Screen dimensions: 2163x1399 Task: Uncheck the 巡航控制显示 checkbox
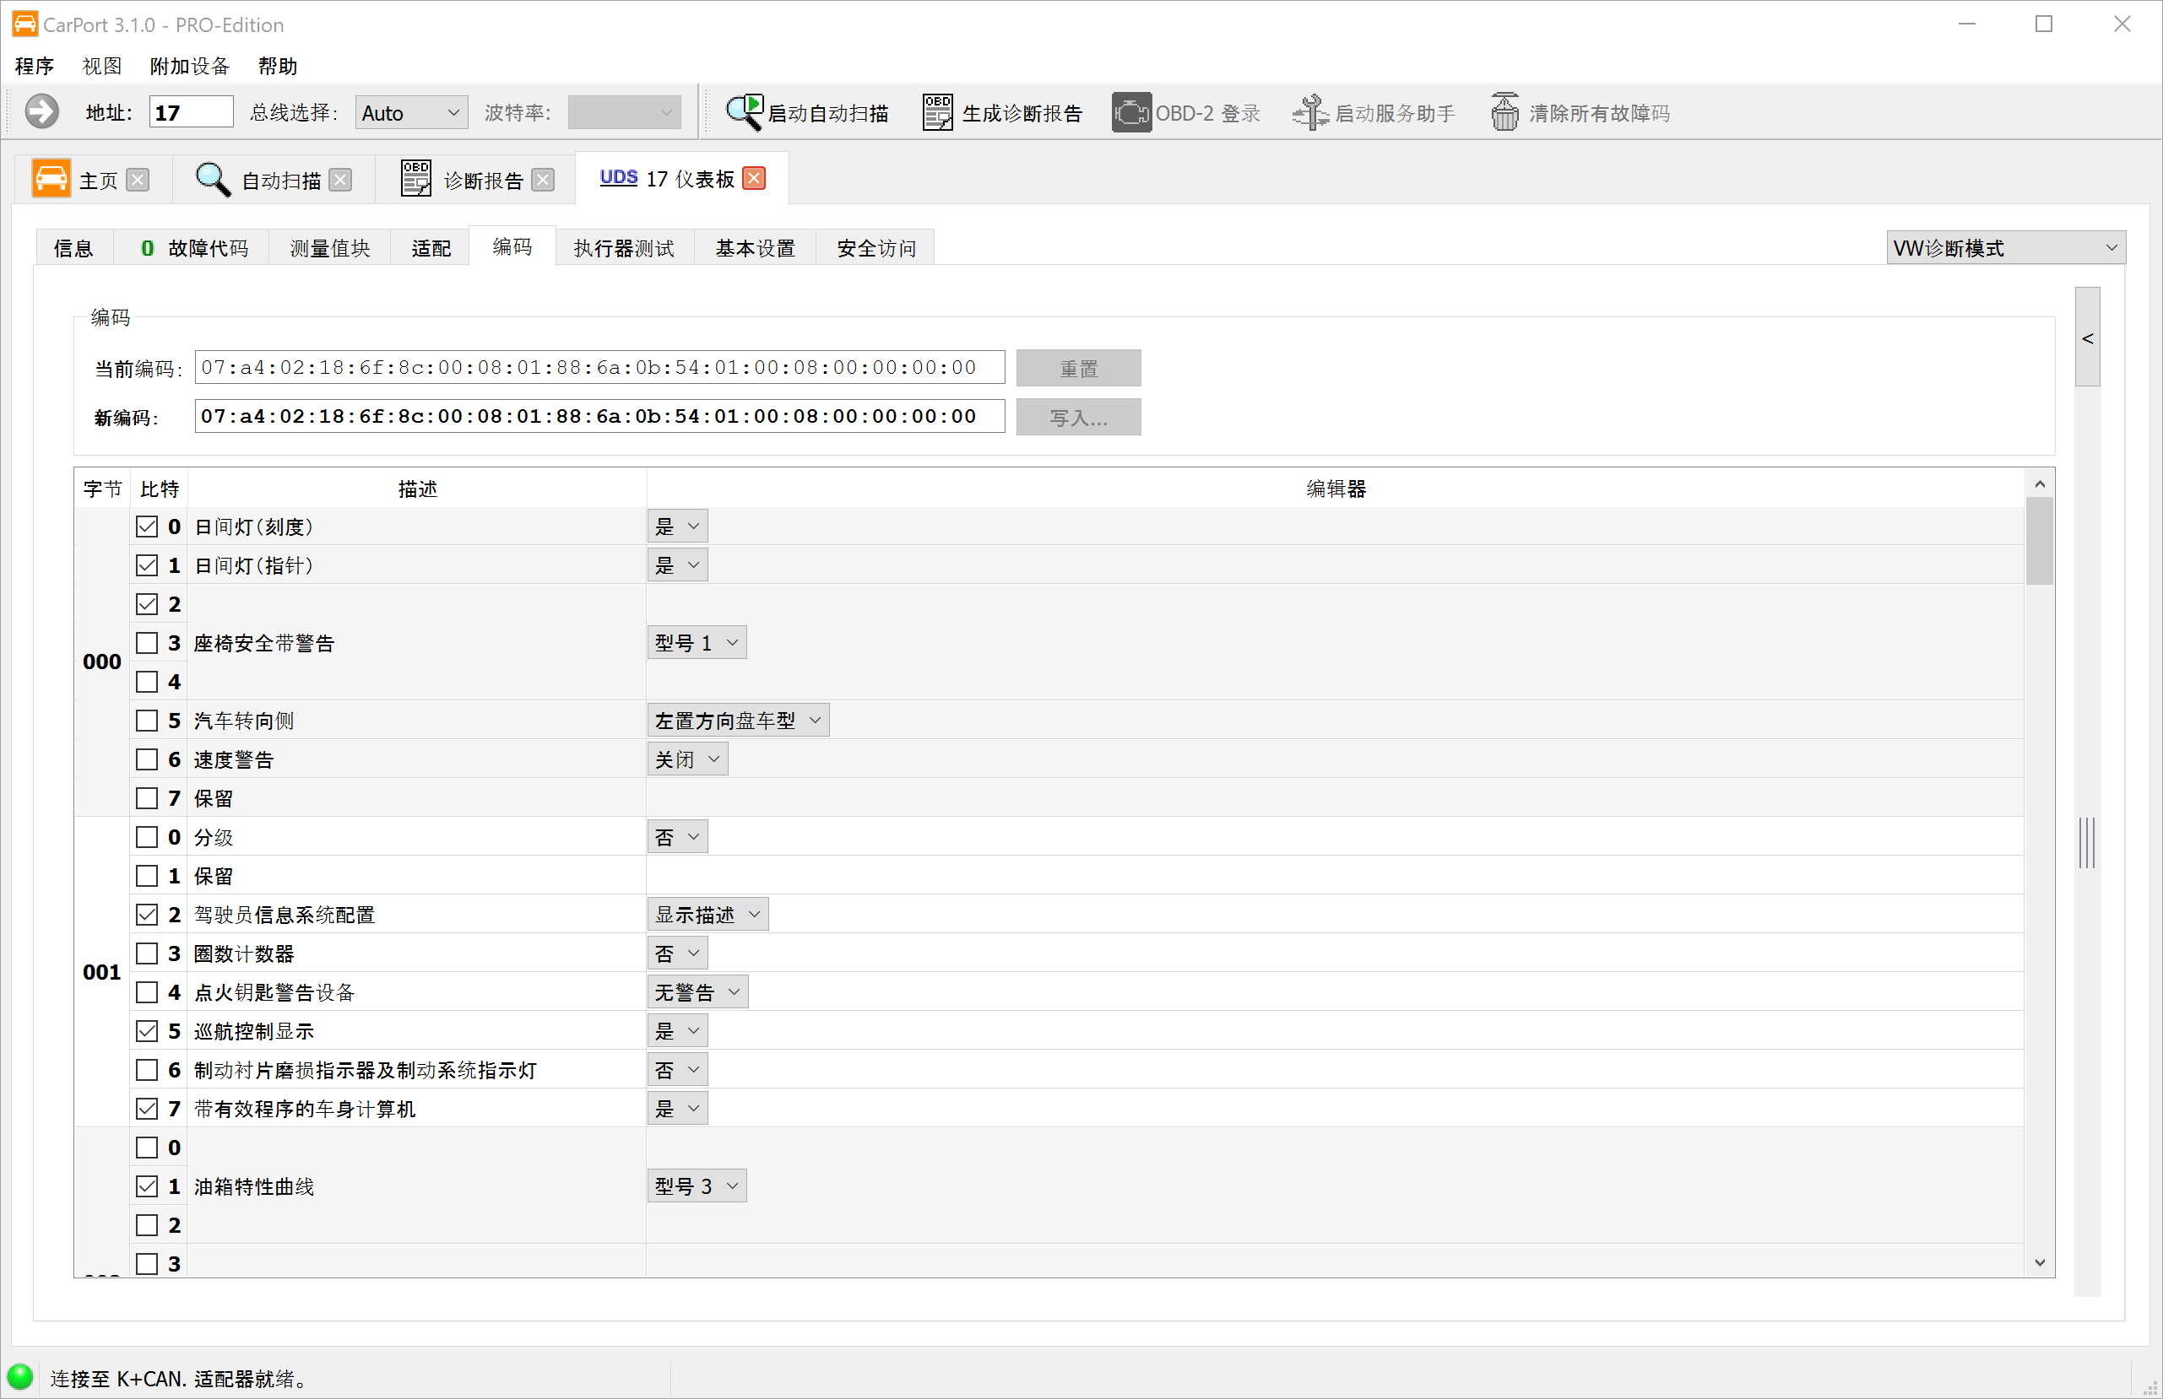tap(146, 1031)
